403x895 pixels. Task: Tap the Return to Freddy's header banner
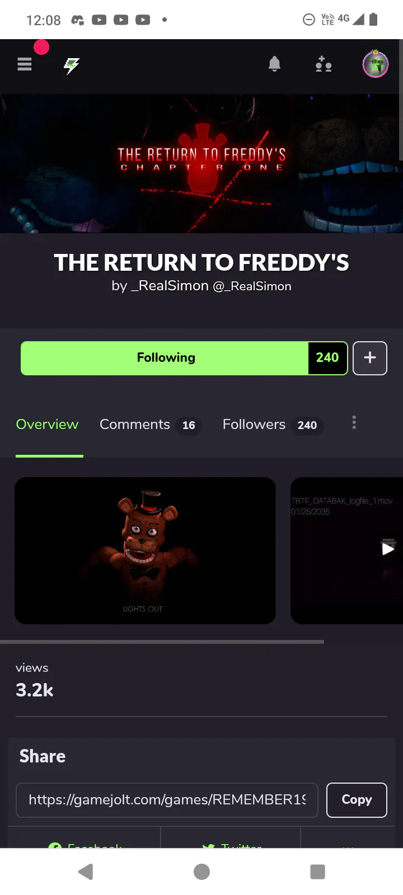201,163
